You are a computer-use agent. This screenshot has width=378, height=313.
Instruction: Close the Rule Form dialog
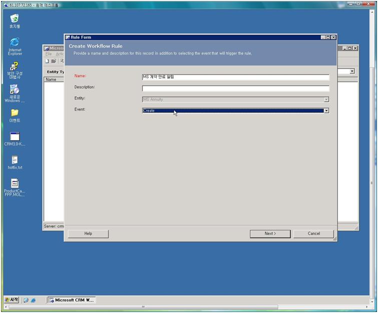pyautogui.click(x=333, y=38)
